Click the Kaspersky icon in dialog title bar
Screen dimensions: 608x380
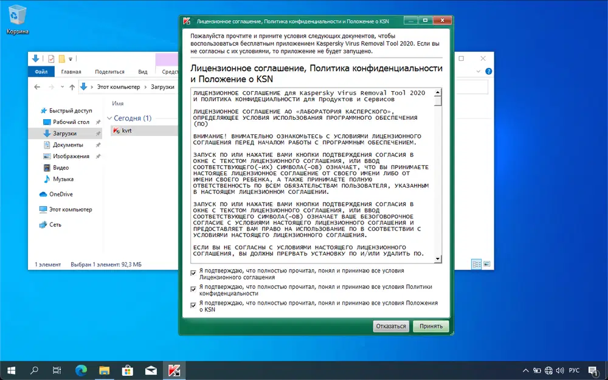(x=187, y=21)
